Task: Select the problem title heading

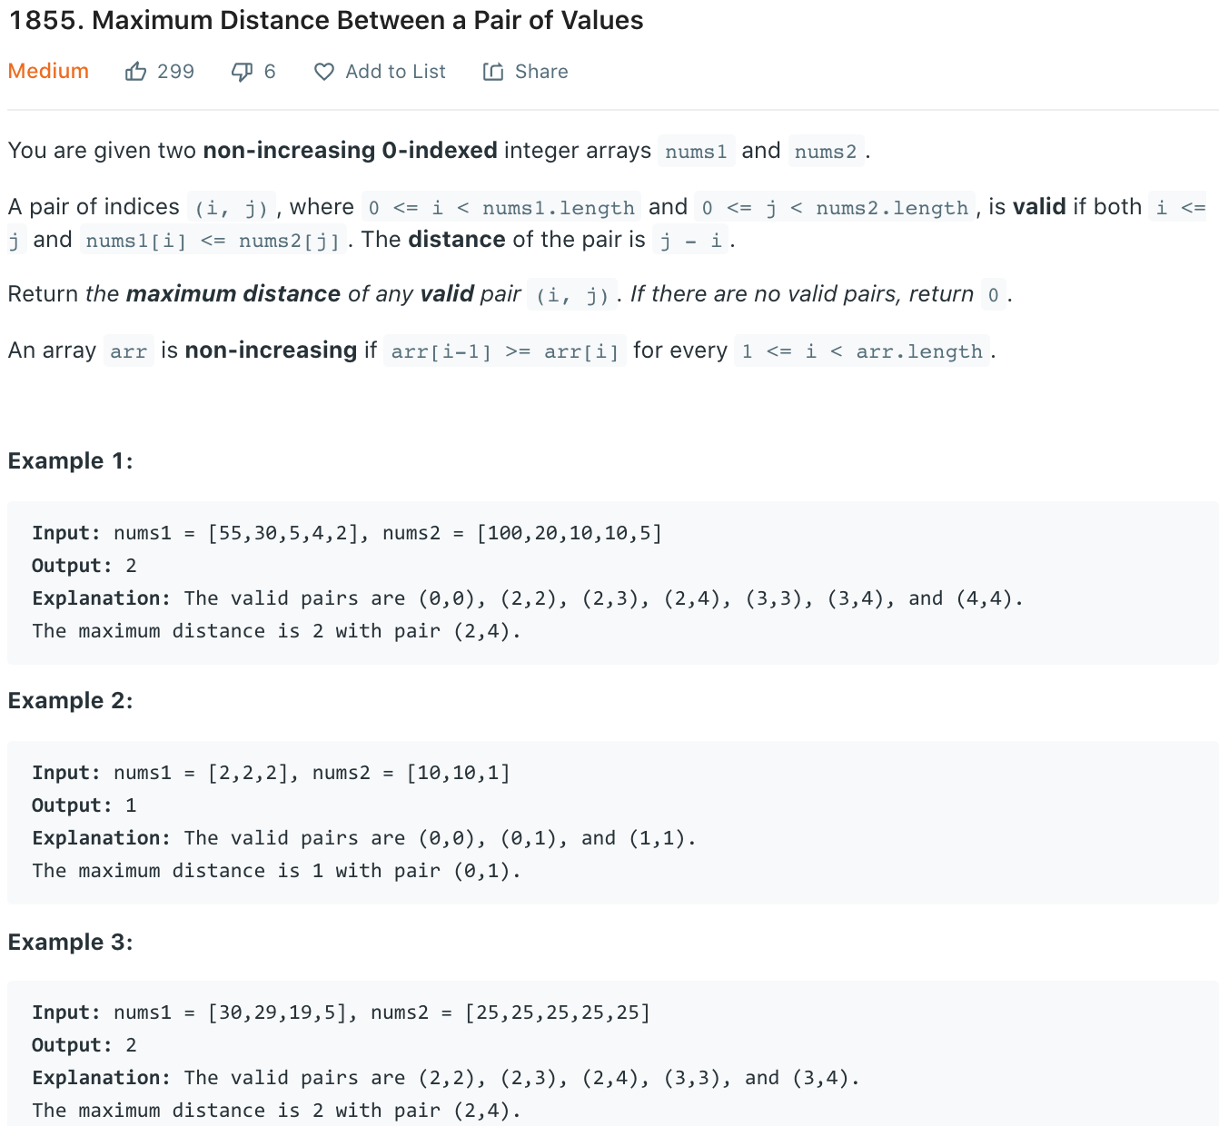Action: [x=325, y=20]
